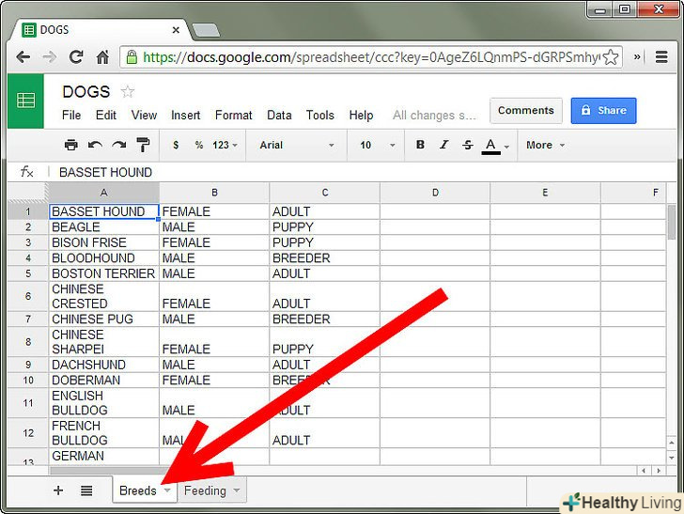Open more number formats 123 dropdown

pos(225,145)
